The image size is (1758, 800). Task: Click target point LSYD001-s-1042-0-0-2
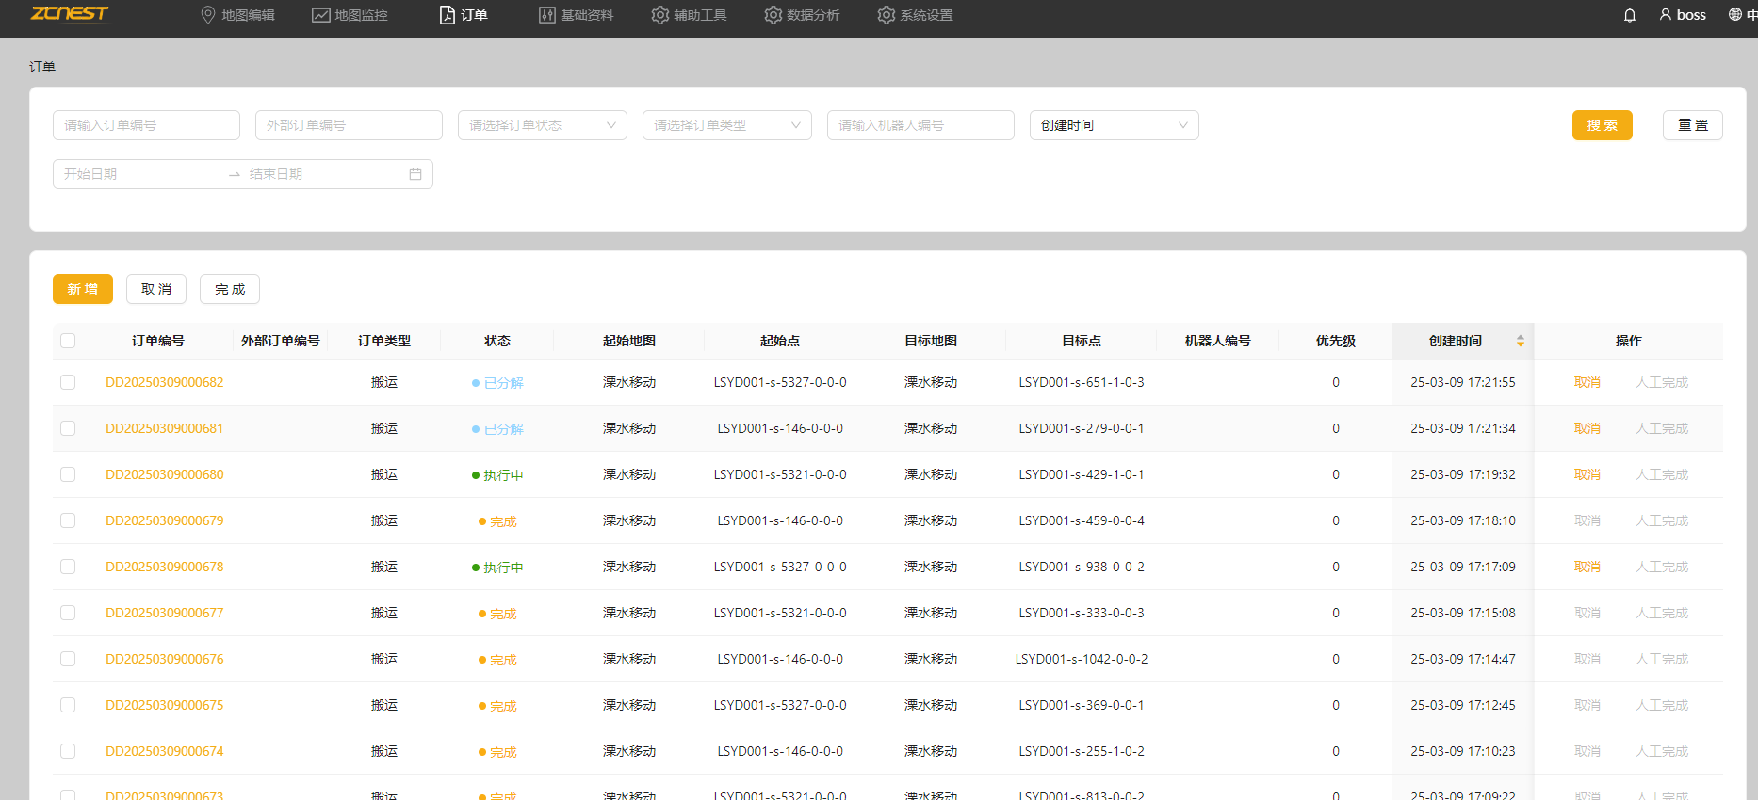coord(1082,659)
